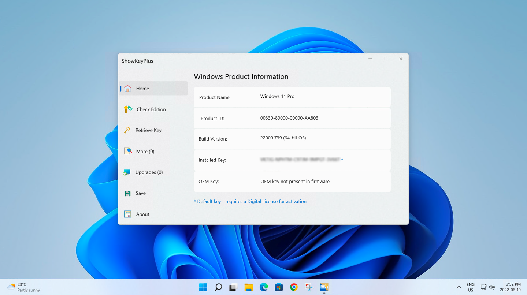This screenshot has height=295, width=527.
Task: Open the More (0) section
Action: (145, 152)
